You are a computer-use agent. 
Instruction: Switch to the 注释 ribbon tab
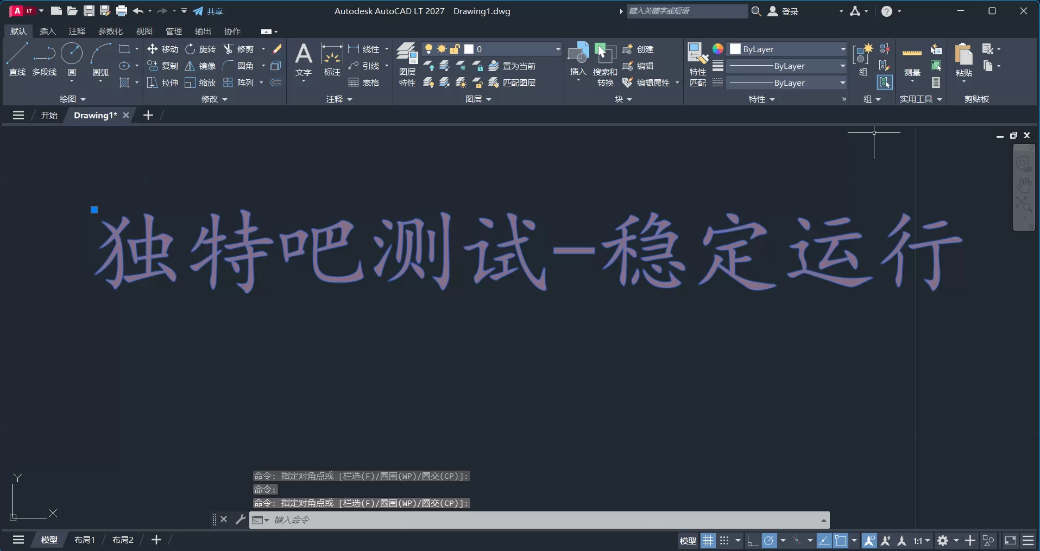point(77,31)
